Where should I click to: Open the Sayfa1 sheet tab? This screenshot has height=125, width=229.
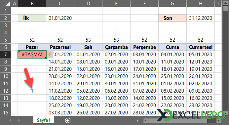click(43, 120)
